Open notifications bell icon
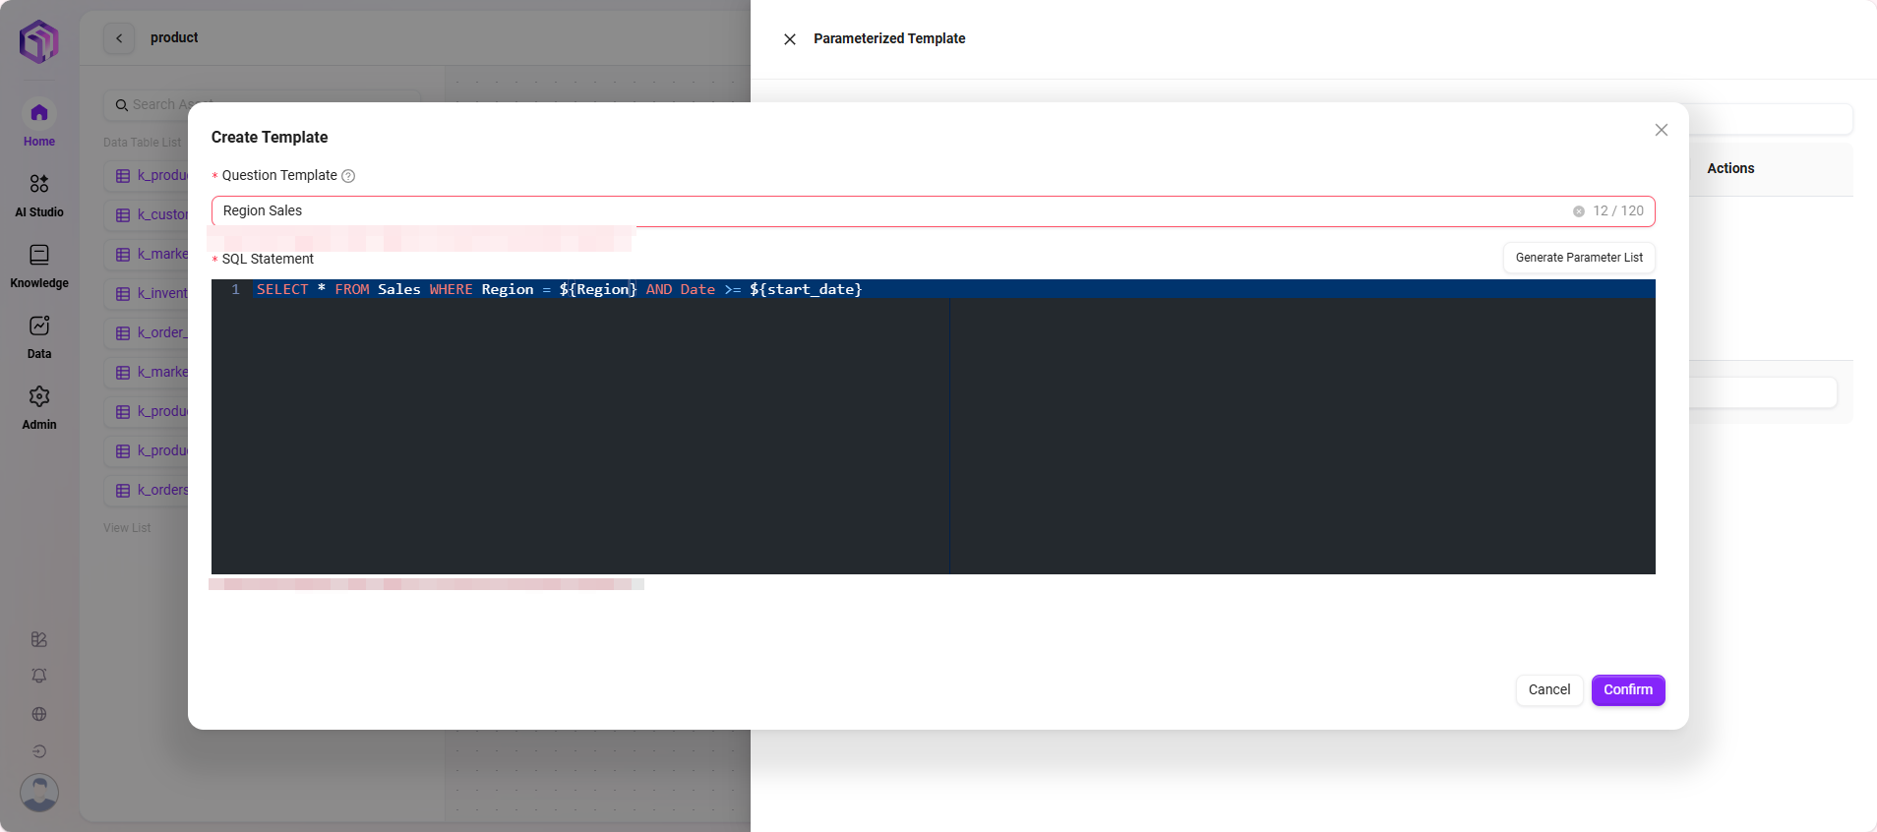 click(39, 677)
